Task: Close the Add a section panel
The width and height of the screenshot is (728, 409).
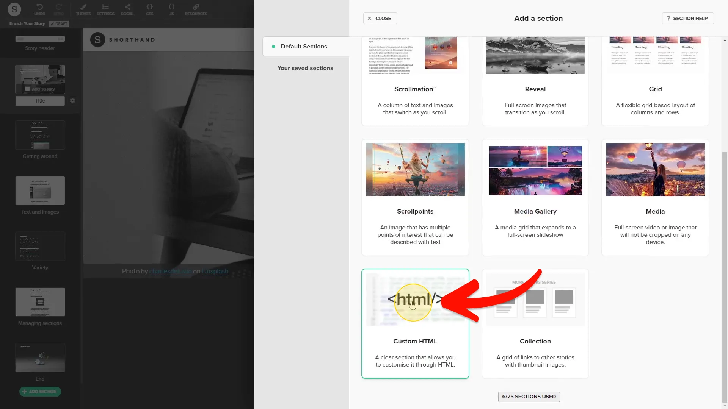Action: (x=380, y=18)
